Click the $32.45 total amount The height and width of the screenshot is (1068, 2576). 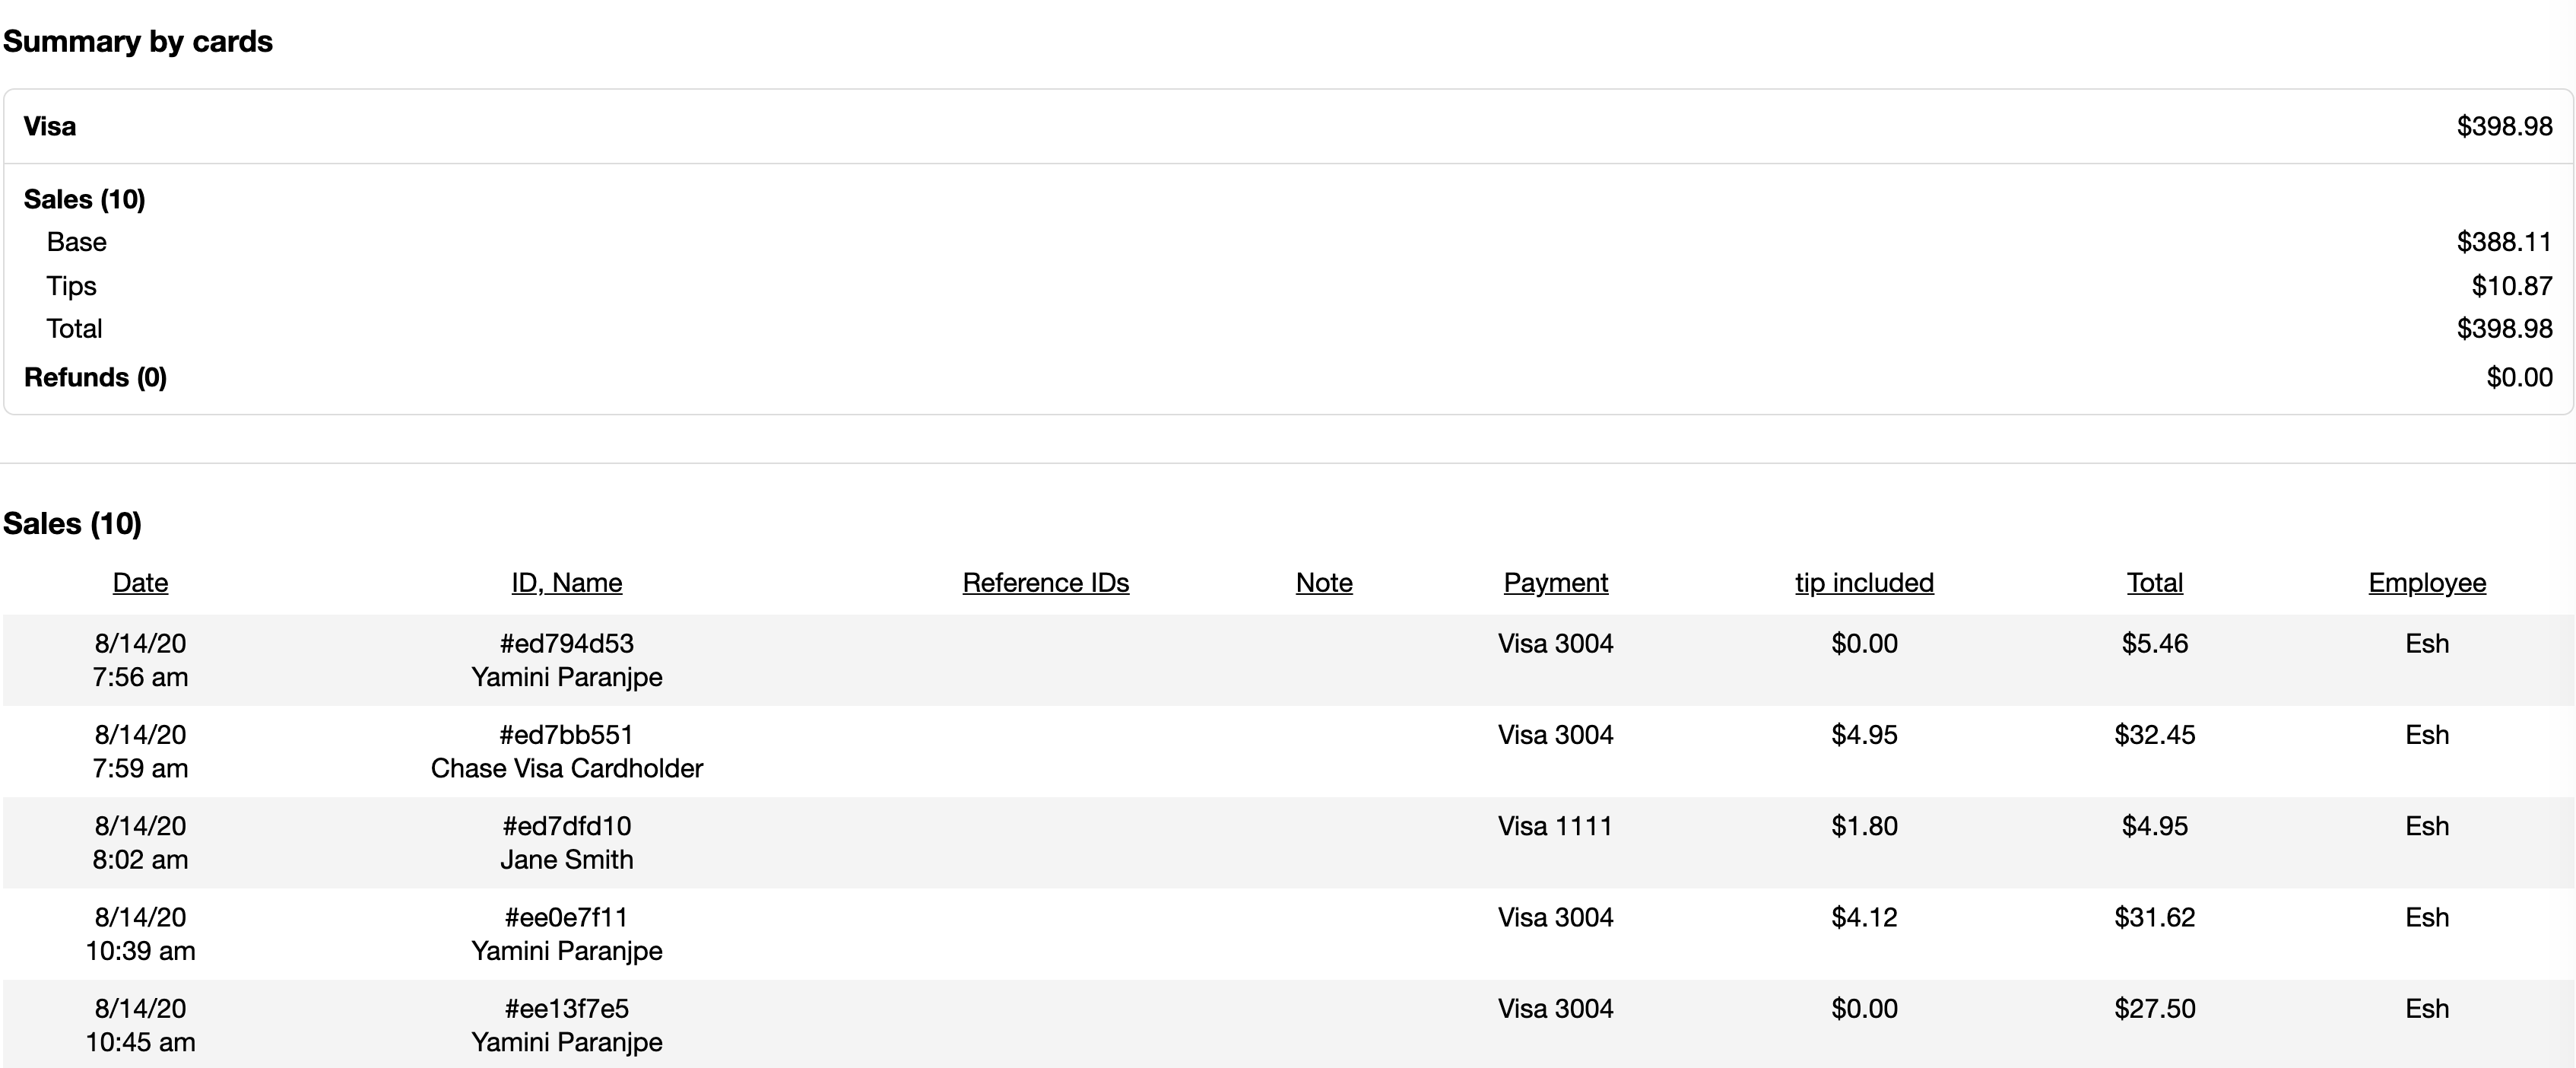point(2155,735)
